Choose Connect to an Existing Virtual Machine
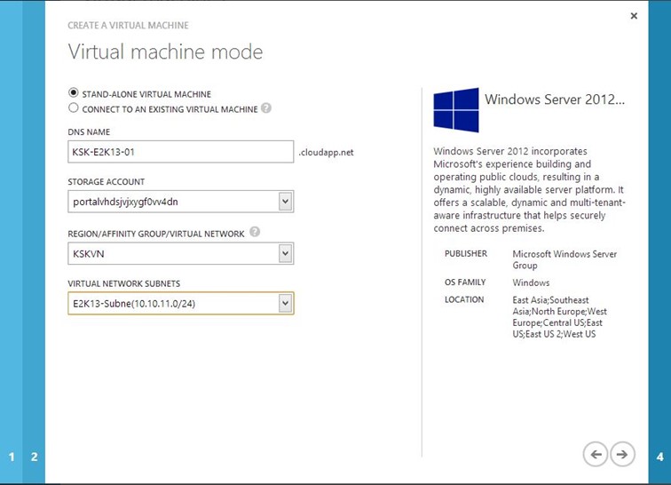The width and height of the screenshot is (671, 485). click(73, 108)
